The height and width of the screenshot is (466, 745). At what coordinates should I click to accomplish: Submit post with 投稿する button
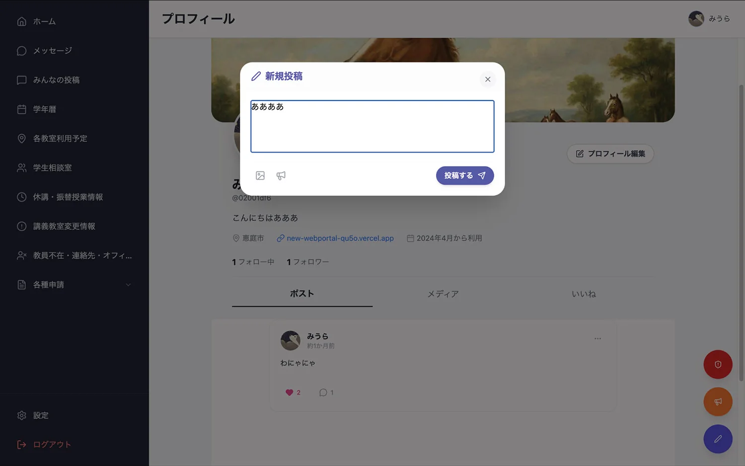point(465,175)
